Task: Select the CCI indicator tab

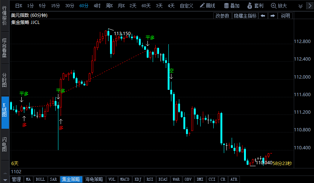Action: pyautogui.click(x=212, y=179)
